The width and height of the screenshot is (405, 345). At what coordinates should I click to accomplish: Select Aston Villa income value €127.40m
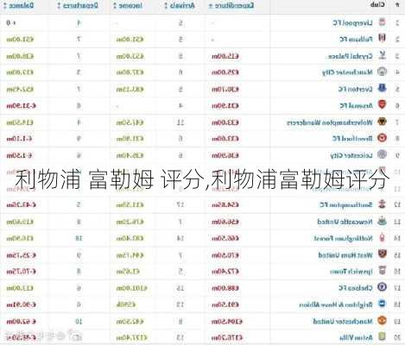click(x=131, y=337)
